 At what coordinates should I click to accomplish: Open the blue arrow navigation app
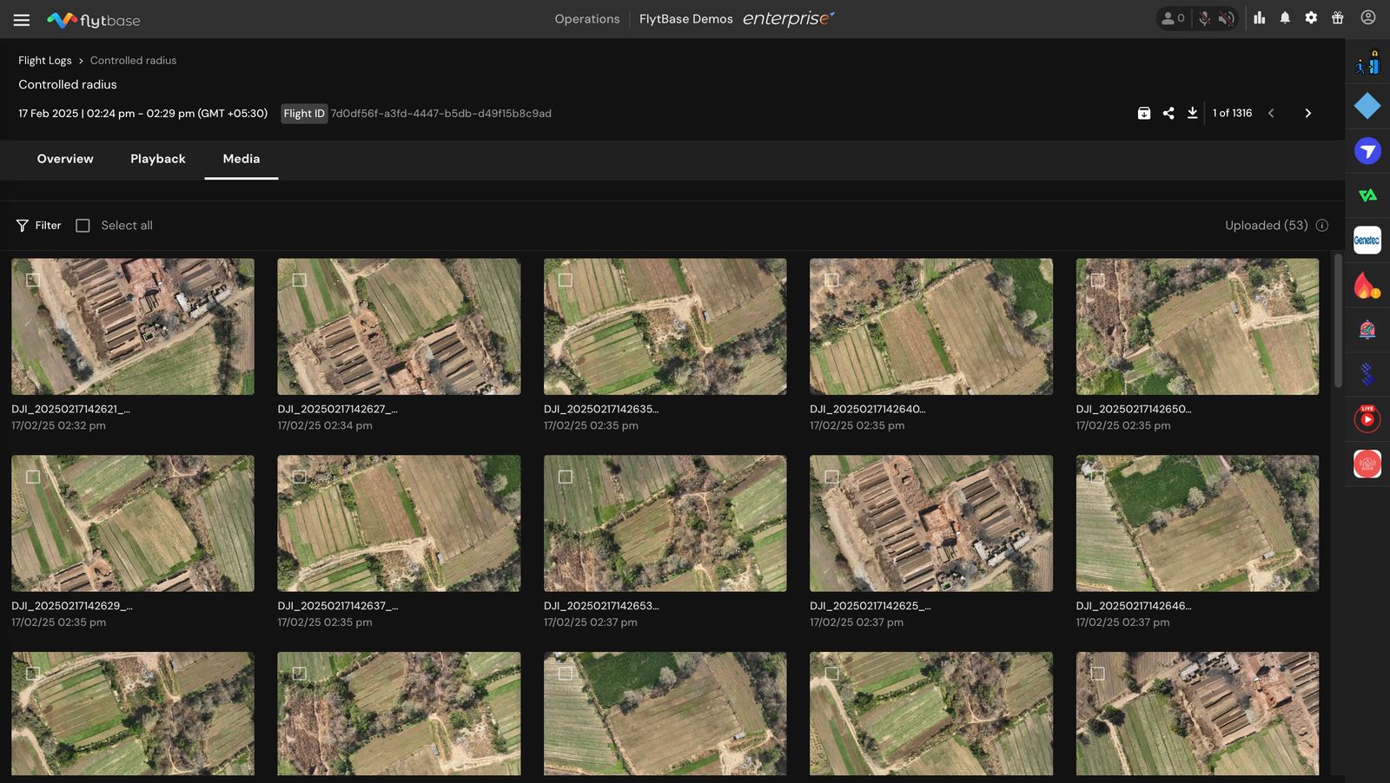(x=1367, y=151)
